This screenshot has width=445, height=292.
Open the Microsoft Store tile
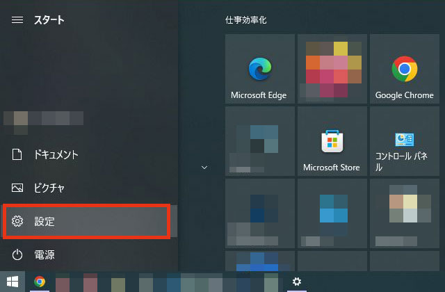[x=332, y=141]
